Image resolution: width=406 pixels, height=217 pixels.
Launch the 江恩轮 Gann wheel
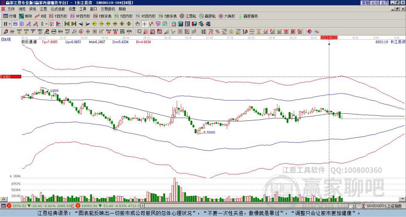click(x=188, y=16)
